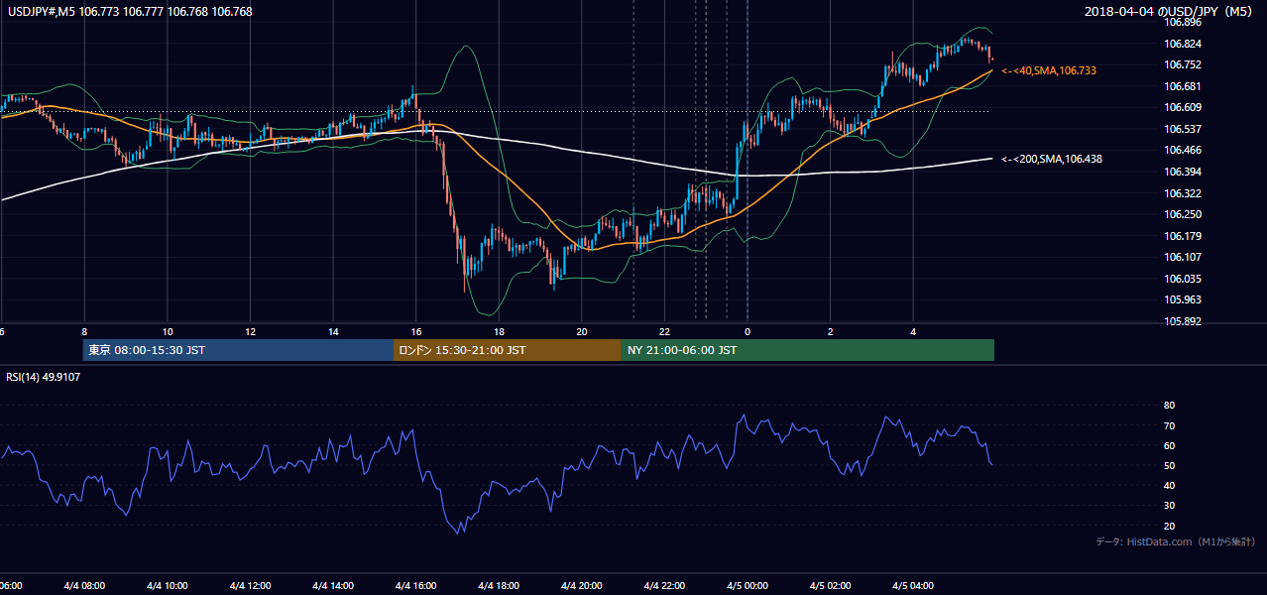Viewport: 1267px width, 595px height.
Task: Click the 4/5 02:00 bottom time label
Action: click(x=831, y=586)
